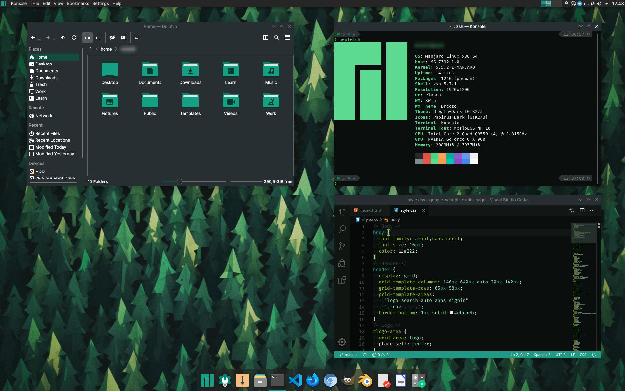
Task: Switch to the index.html tab
Action: tap(370, 210)
